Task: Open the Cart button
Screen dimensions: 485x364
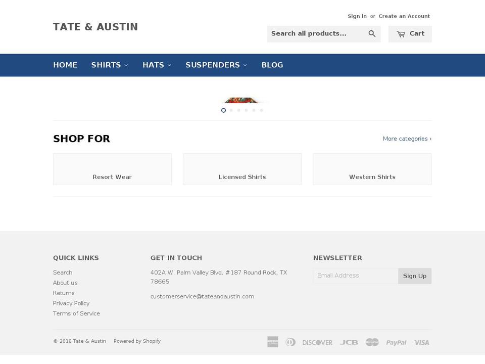Action: [410, 34]
